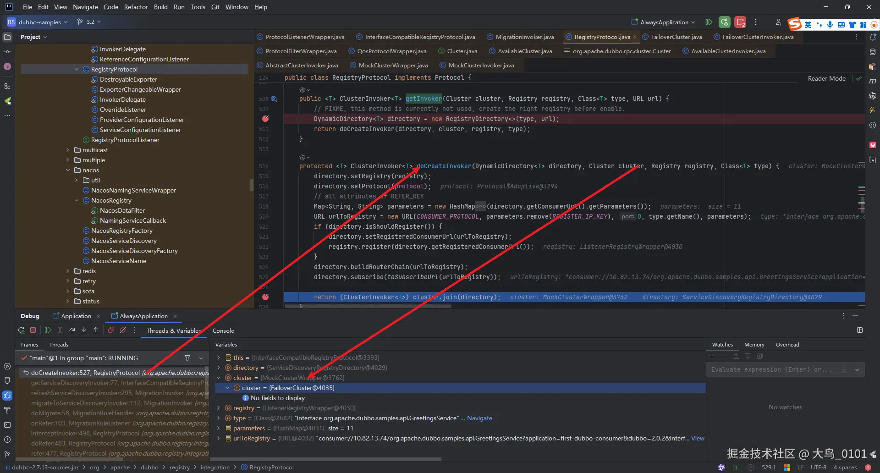Screen dimensions: 880x473
Task: Open the Project folder tool window icon
Action: (x=7, y=37)
